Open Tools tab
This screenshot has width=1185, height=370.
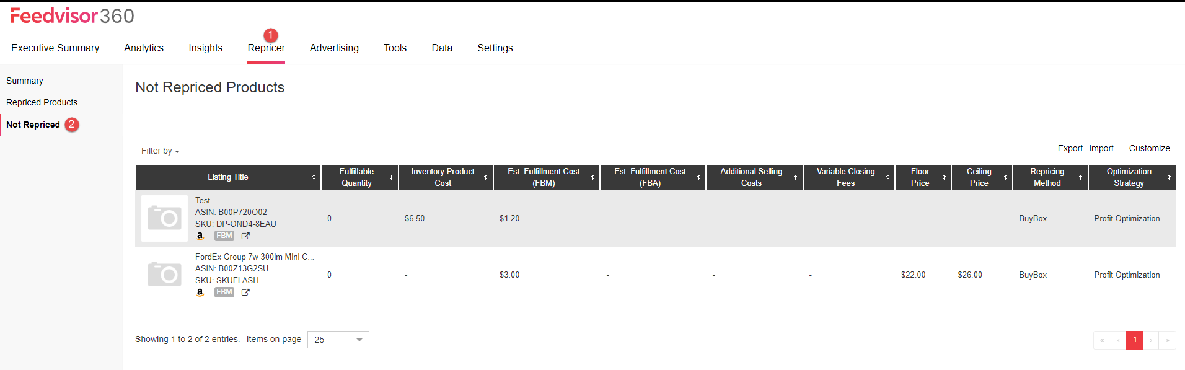click(x=395, y=48)
